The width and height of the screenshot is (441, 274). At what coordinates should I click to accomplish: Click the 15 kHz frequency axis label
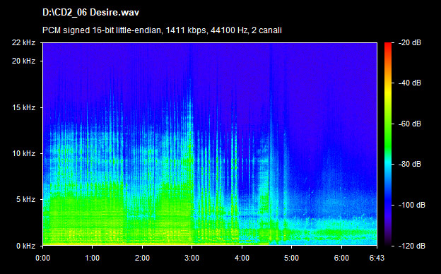pos(23,107)
